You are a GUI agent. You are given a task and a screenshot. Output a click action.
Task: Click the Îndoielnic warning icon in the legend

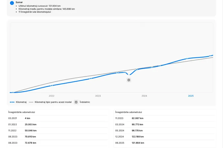(x=76, y=102)
